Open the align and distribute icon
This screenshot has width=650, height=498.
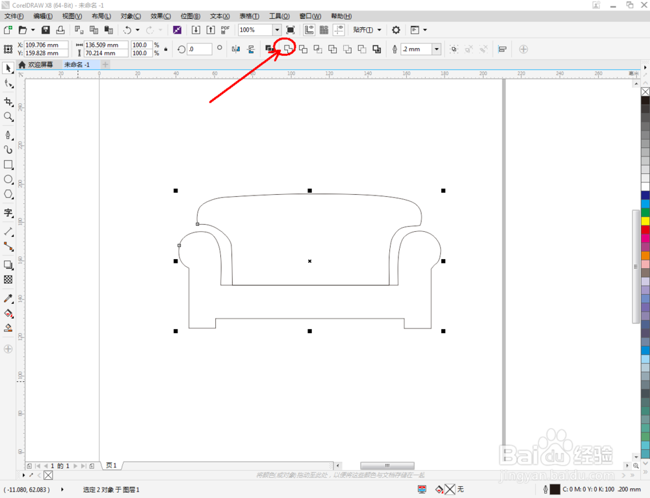502,49
